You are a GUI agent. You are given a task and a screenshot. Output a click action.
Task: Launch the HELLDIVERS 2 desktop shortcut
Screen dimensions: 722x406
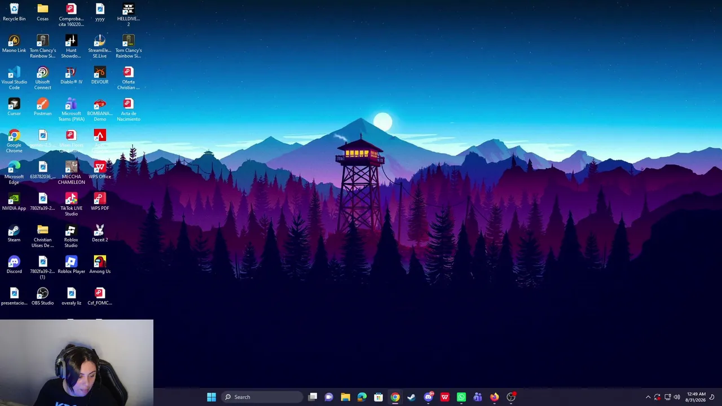[129, 15]
